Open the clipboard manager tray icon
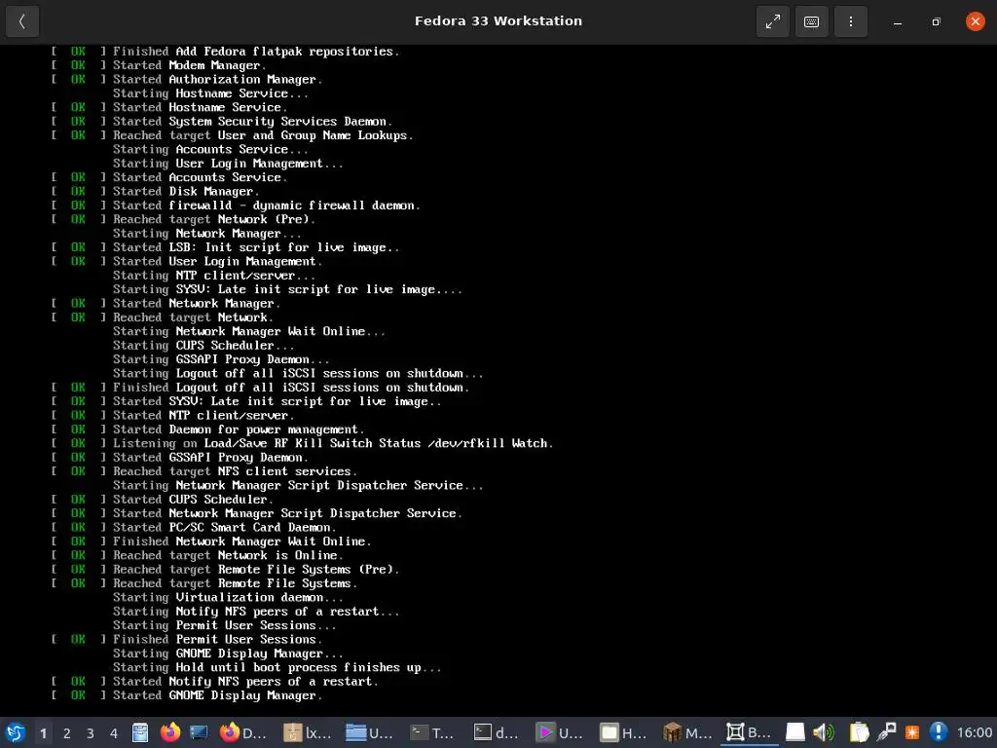This screenshot has width=997, height=748. click(859, 732)
